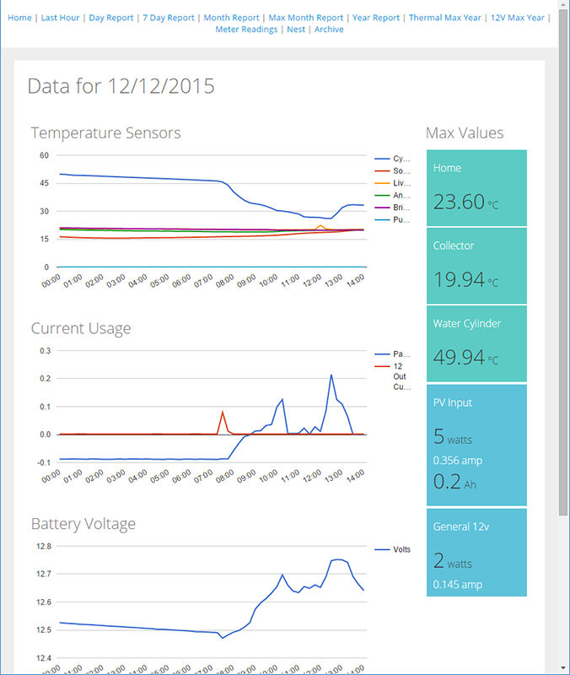Open the Thermal Max Year link
Image resolution: width=570 pixels, height=675 pixels.
(445, 18)
